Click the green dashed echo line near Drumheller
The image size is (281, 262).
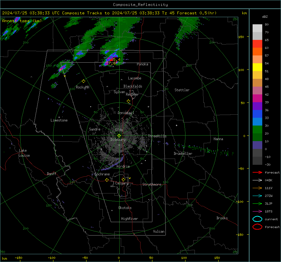click(x=204, y=149)
